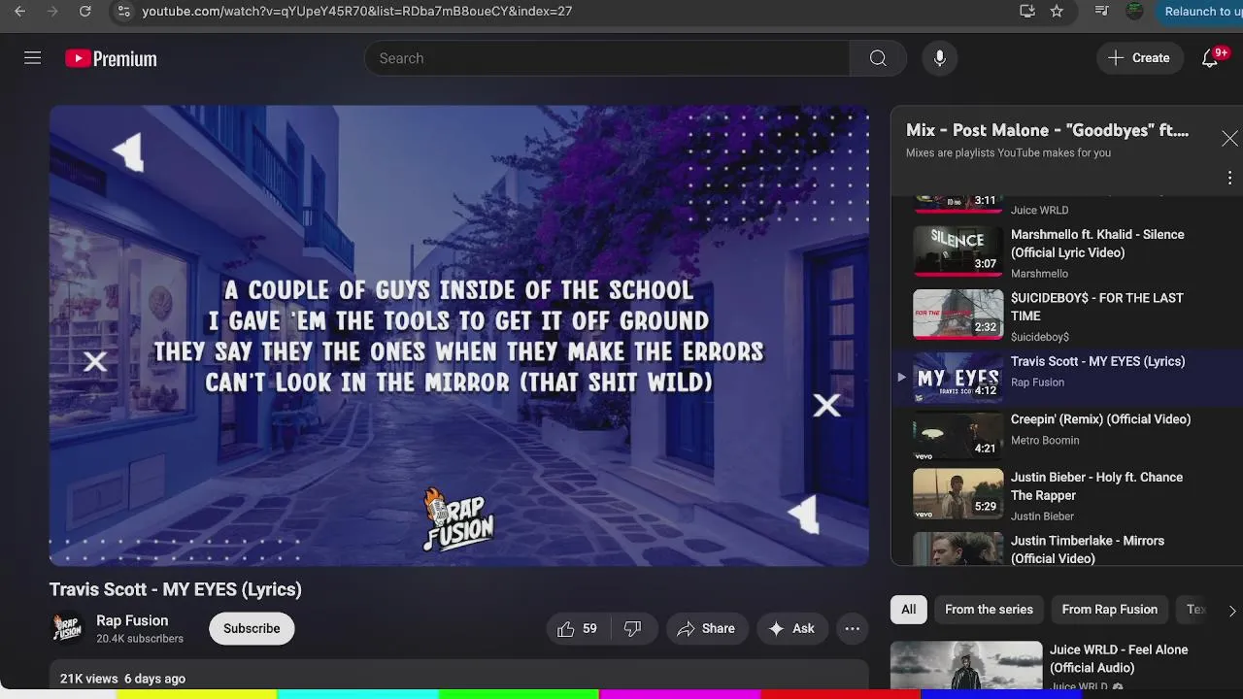
Task: Open Metro Boomin channel text
Action: coord(1045,441)
